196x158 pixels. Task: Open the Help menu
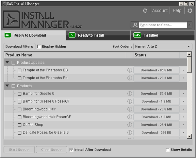tap(177, 11)
